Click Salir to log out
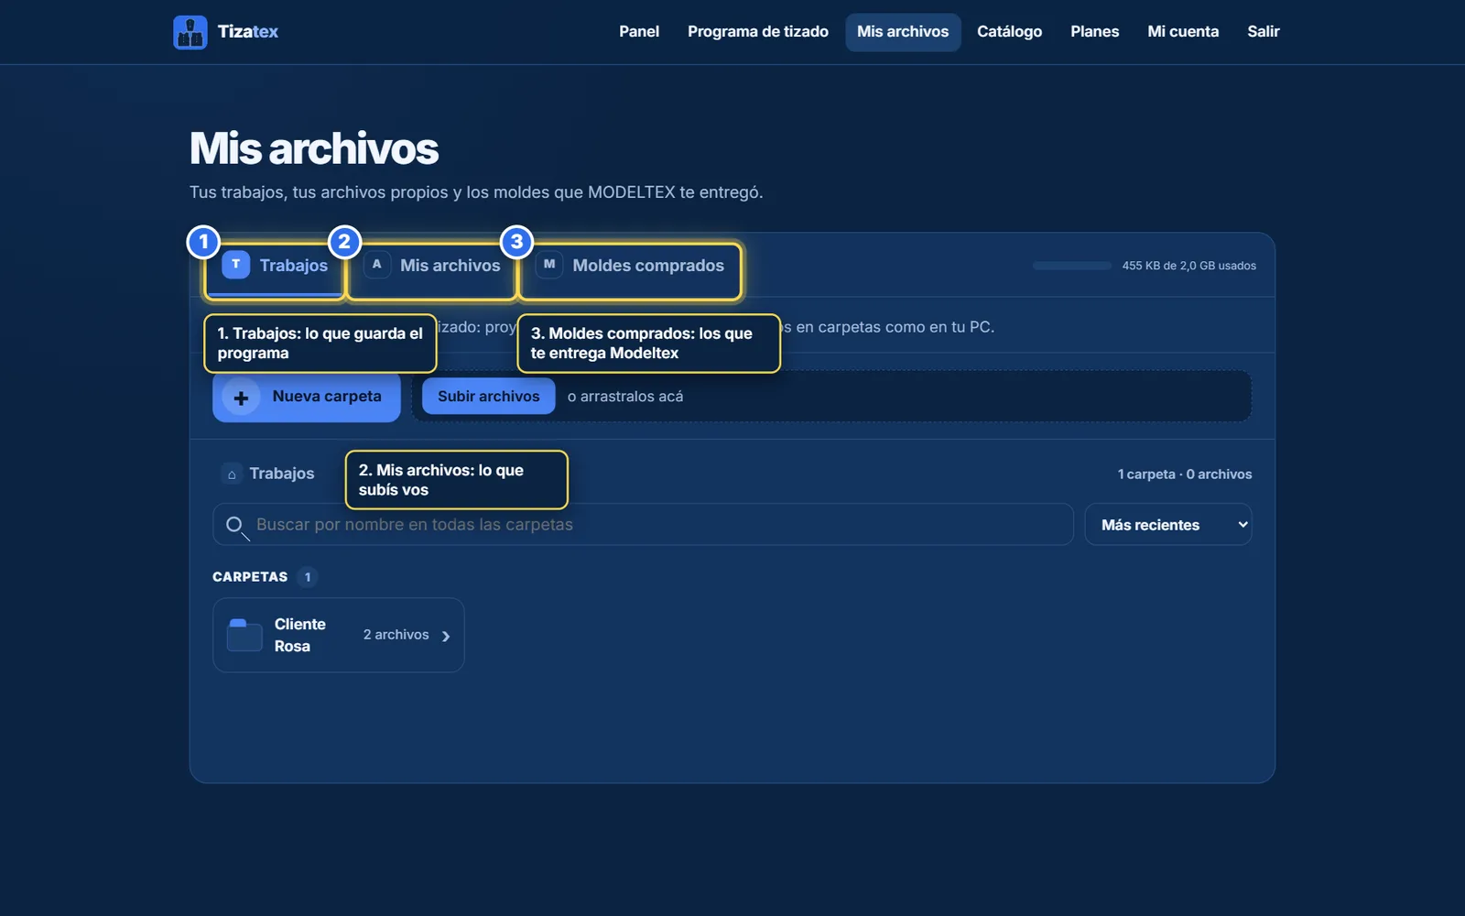The width and height of the screenshot is (1465, 916). [1263, 32]
